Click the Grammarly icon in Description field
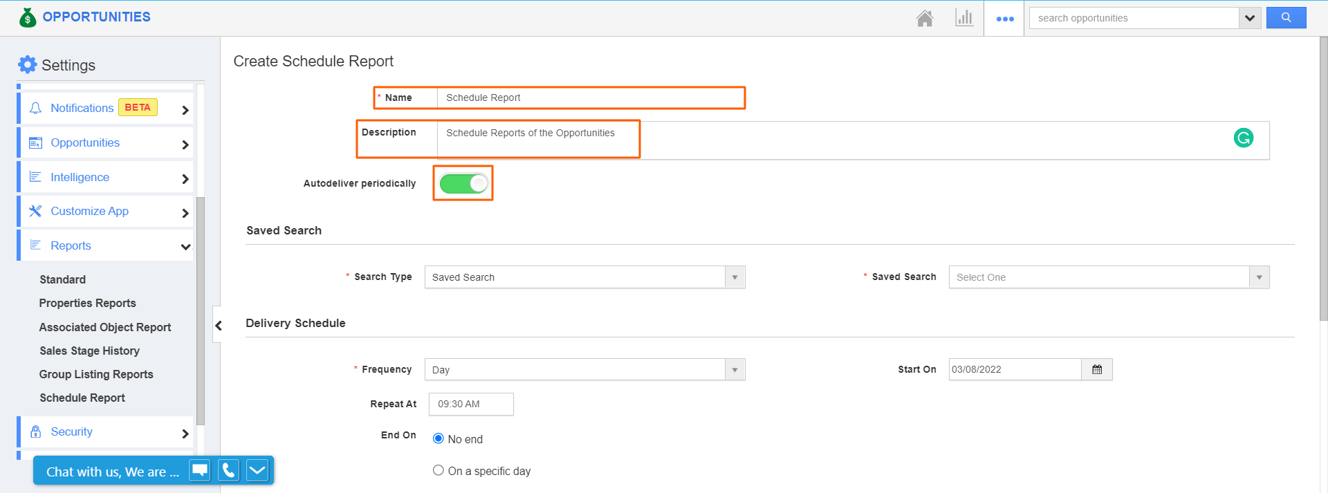This screenshot has height=493, width=1328. (x=1243, y=138)
